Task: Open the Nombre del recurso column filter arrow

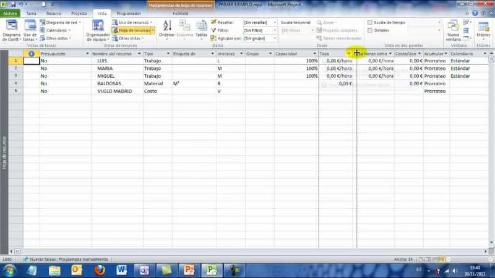Action: (139, 54)
